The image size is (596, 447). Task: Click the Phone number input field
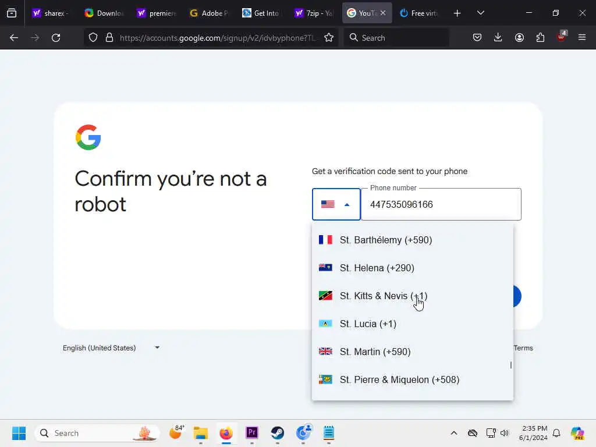tap(441, 204)
